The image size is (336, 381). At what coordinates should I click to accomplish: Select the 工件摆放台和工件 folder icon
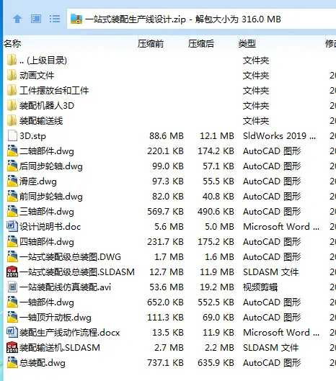click(x=12, y=90)
